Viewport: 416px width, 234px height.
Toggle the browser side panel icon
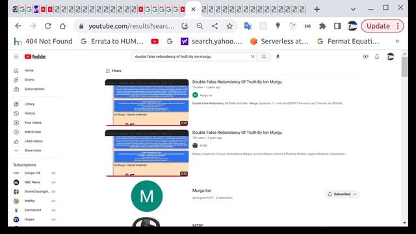[337, 26]
